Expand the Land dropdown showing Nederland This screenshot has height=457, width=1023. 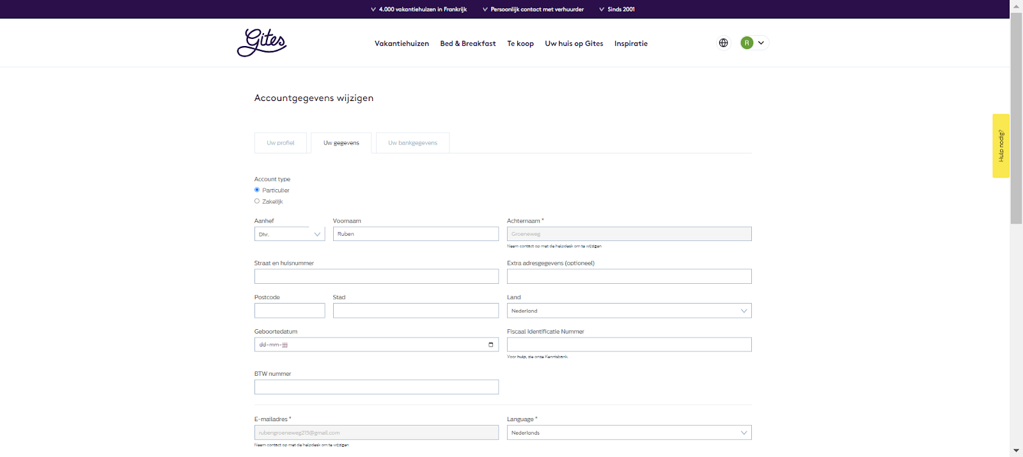click(629, 311)
